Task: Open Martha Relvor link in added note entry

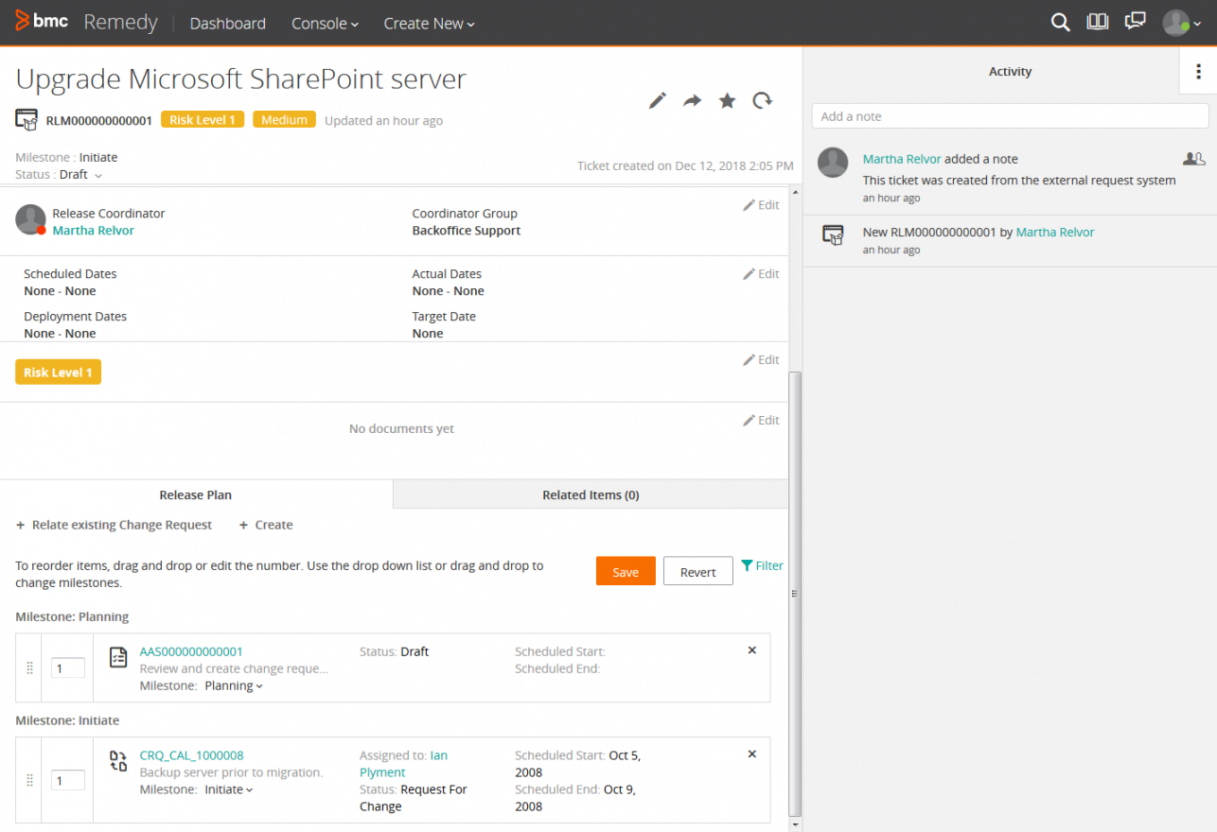Action: (x=902, y=159)
